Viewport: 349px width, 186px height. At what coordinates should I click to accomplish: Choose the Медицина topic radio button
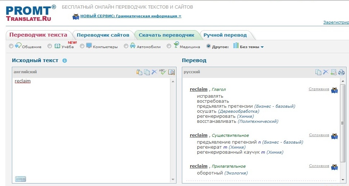point(169,46)
